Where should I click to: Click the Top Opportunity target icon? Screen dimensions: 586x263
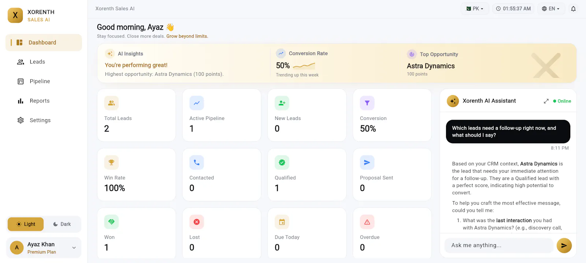click(x=412, y=54)
